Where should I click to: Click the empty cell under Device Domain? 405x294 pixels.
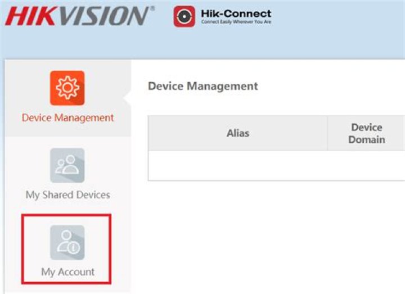(366, 165)
